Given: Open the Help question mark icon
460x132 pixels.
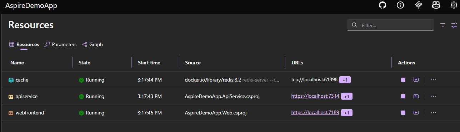Looking at the screenshot, I should pos(400,5).
